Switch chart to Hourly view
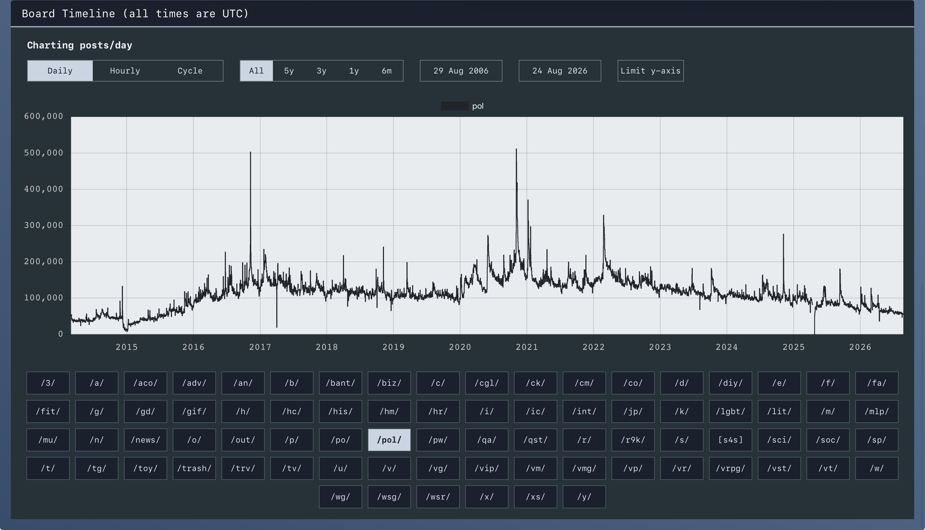 125,71
